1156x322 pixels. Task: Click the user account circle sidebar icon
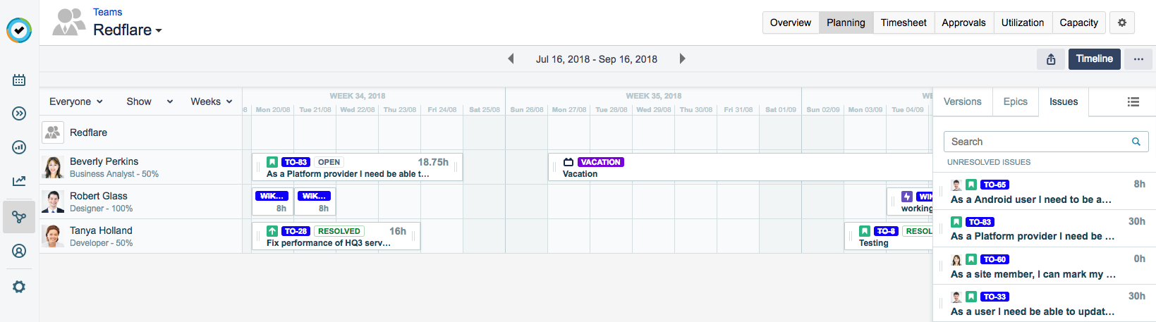[x=19, y=251]
